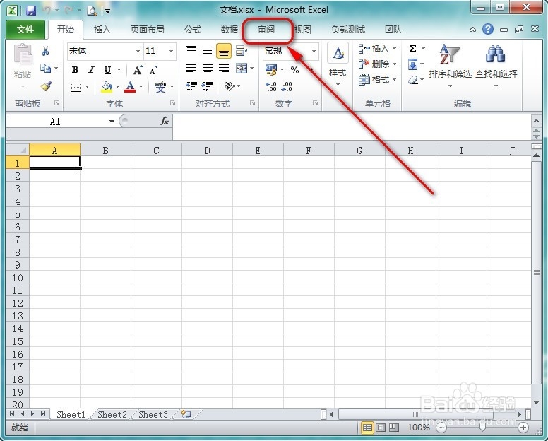Screen dimensions: 548x441
Task: Switch to Page Layout view button
Action: point(380,428)
